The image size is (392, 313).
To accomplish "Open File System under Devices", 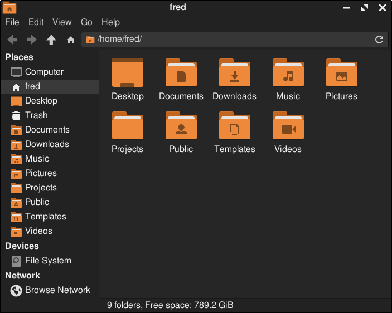I will tap(50, 261).
